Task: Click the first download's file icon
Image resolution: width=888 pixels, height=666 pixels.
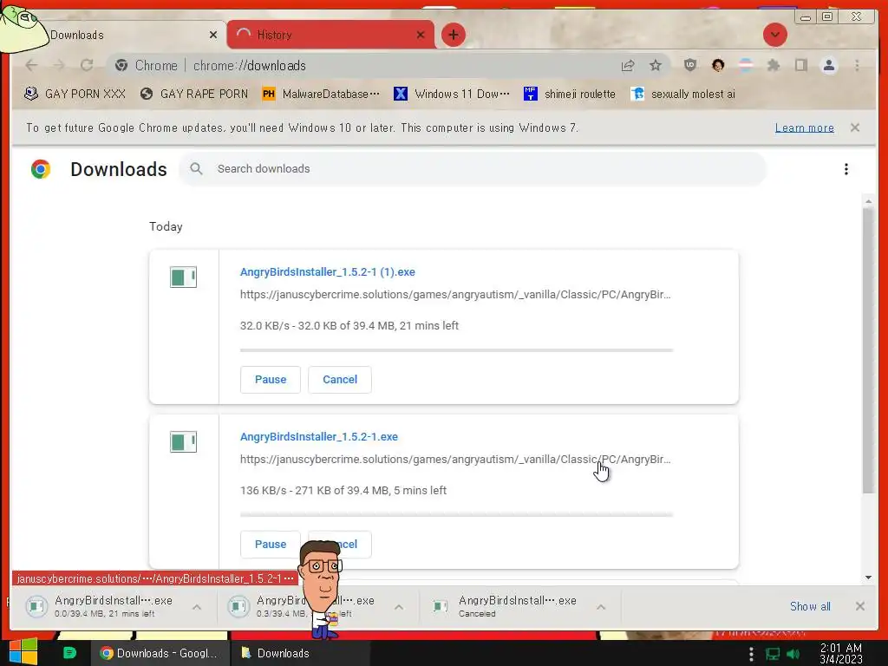Action: [x=183, y=277]
